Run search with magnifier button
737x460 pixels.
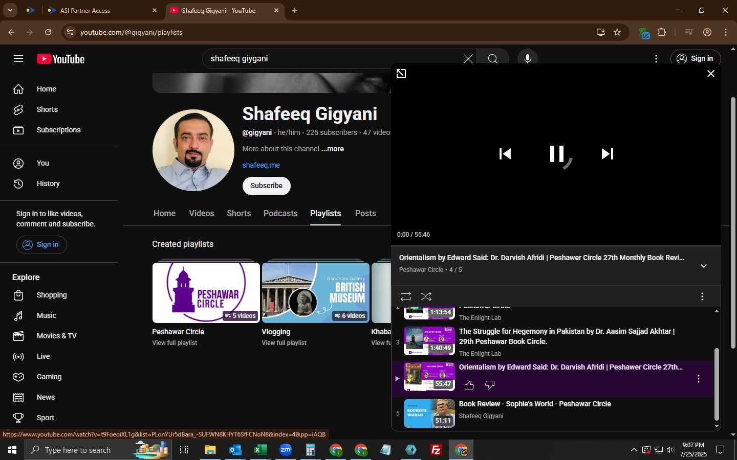point(492,59)
